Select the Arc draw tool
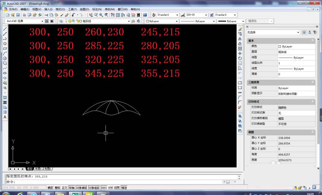This screenshot has height=195, width=322. (x=5, y=54)
